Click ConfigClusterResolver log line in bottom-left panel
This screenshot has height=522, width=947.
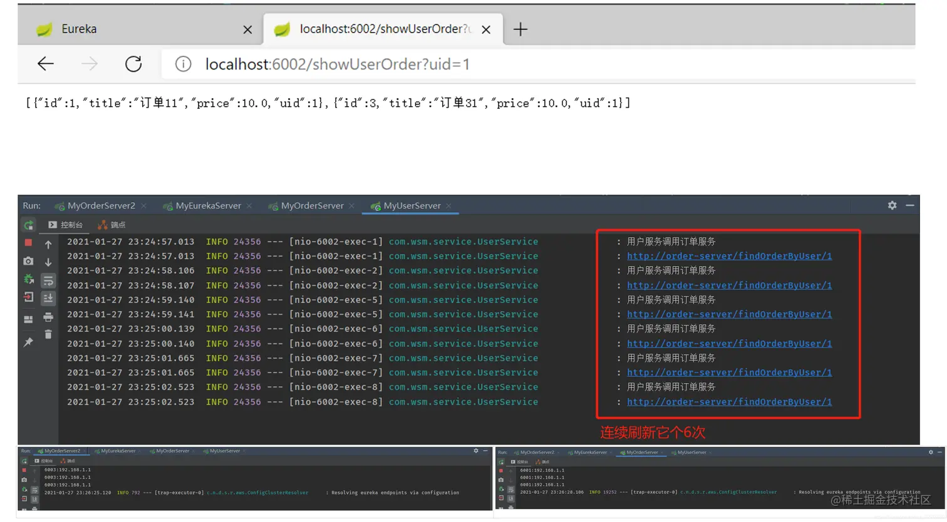coord(251,493)
